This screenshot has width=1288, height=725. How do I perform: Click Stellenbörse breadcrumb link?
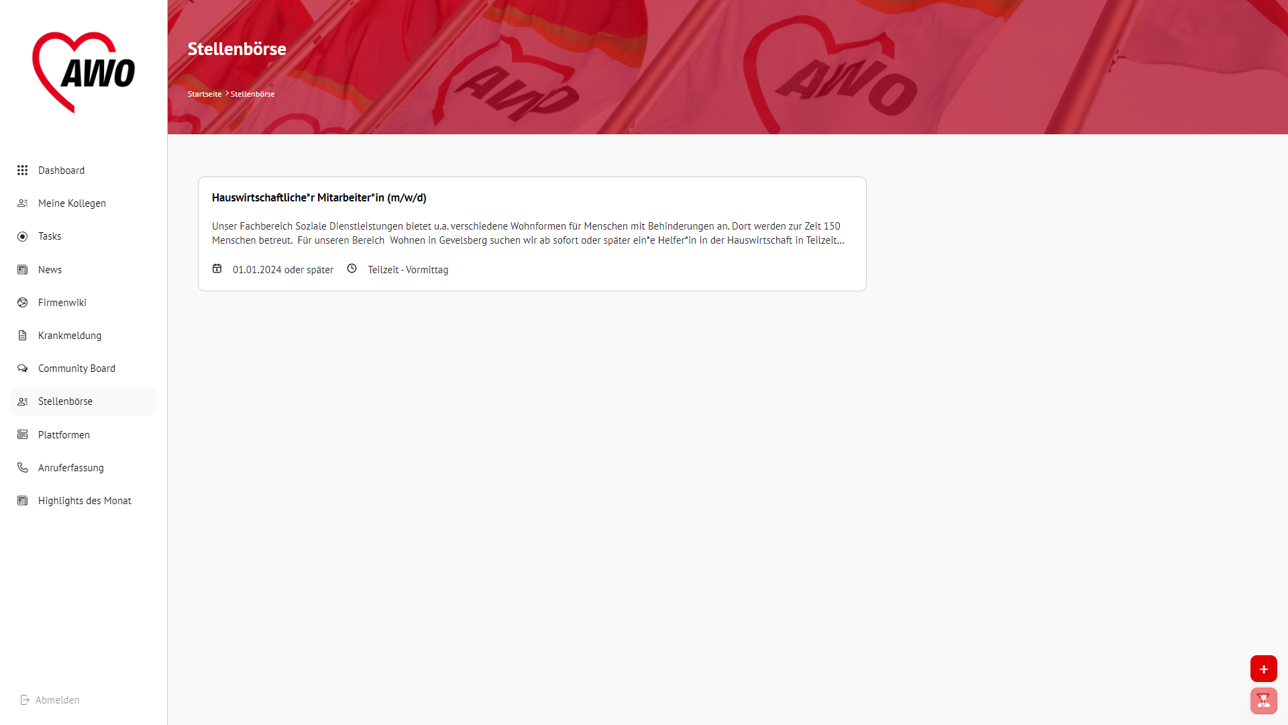(253, 94)
